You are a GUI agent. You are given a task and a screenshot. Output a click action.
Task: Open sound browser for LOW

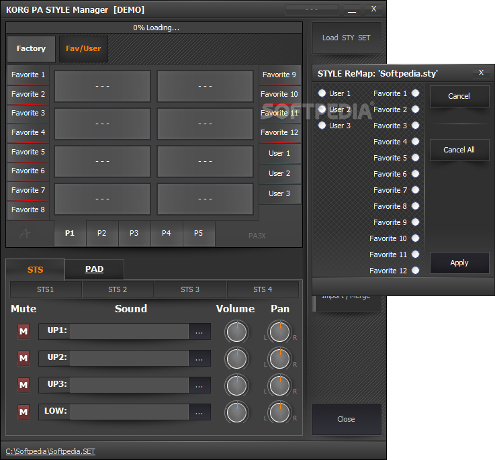tap(199, 412)
